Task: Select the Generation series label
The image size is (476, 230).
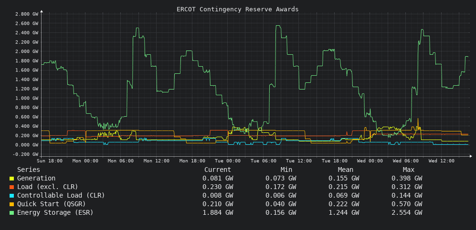Action: (36, 179)
